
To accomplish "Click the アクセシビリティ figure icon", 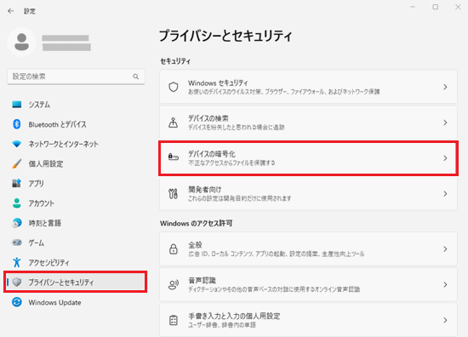I will pos(17,262).
